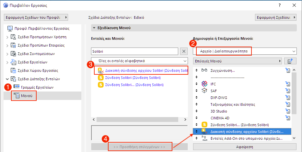Click the Αφαίρεση button

coord(244,147)
